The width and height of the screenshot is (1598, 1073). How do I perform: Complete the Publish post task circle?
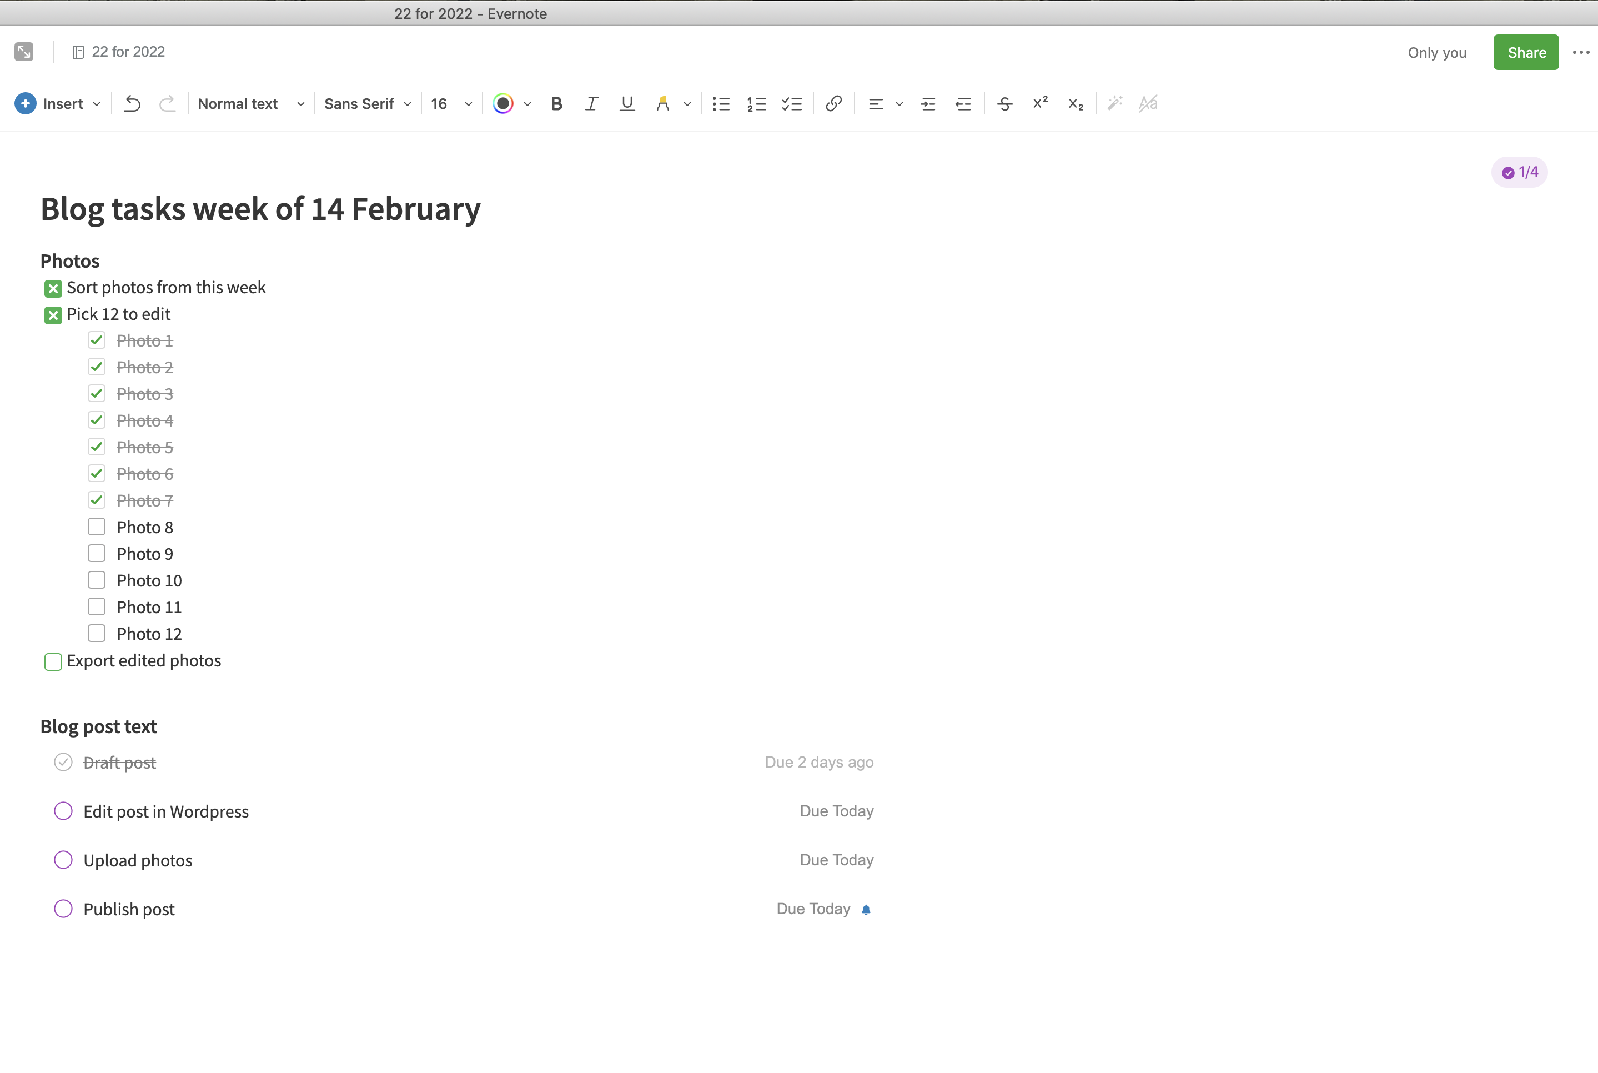click(x=63, y=909)
